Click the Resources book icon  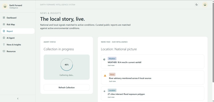tap(4, 51)
